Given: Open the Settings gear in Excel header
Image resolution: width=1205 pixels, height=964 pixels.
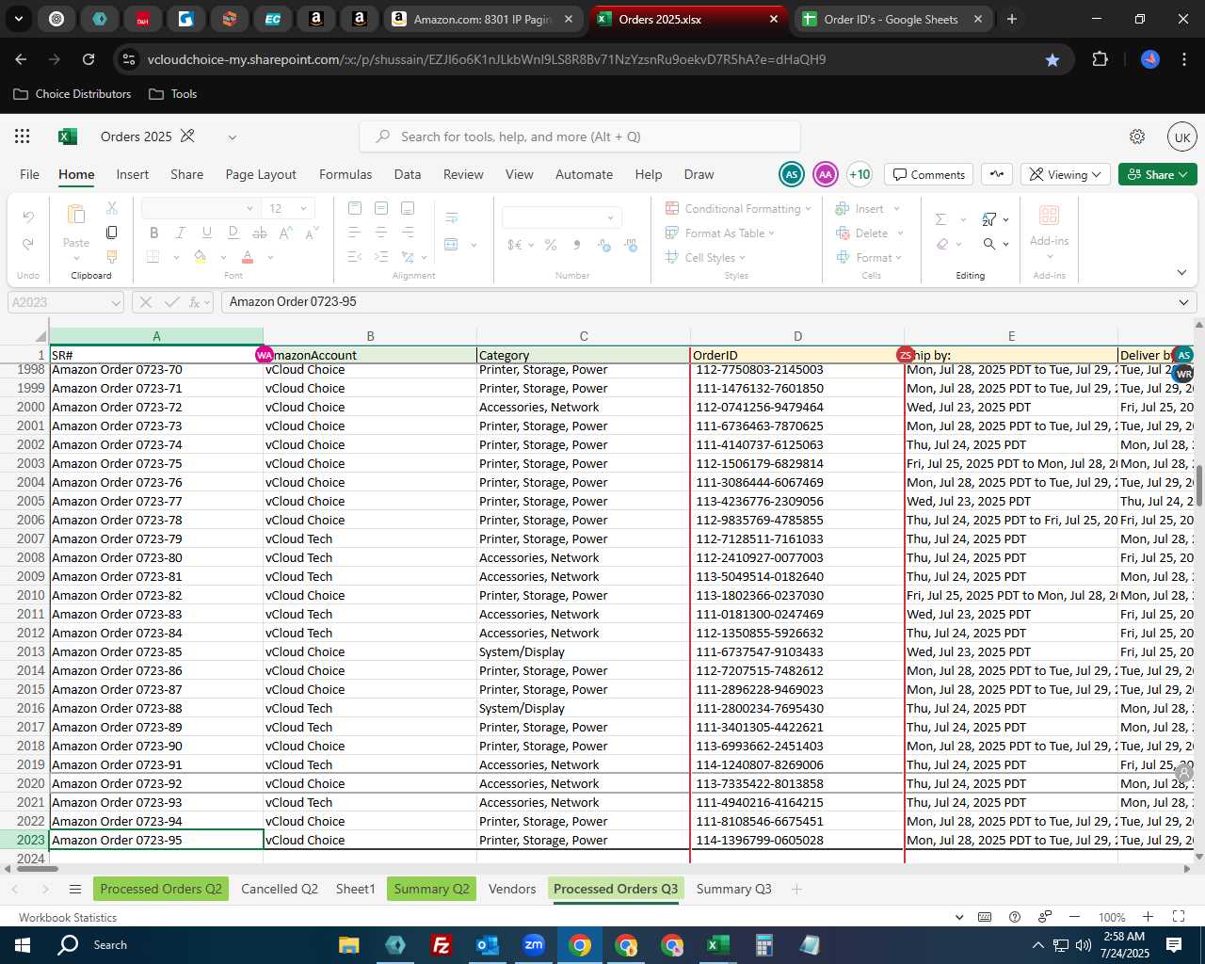Looking at the screenshot, I should click(1137, 137).
